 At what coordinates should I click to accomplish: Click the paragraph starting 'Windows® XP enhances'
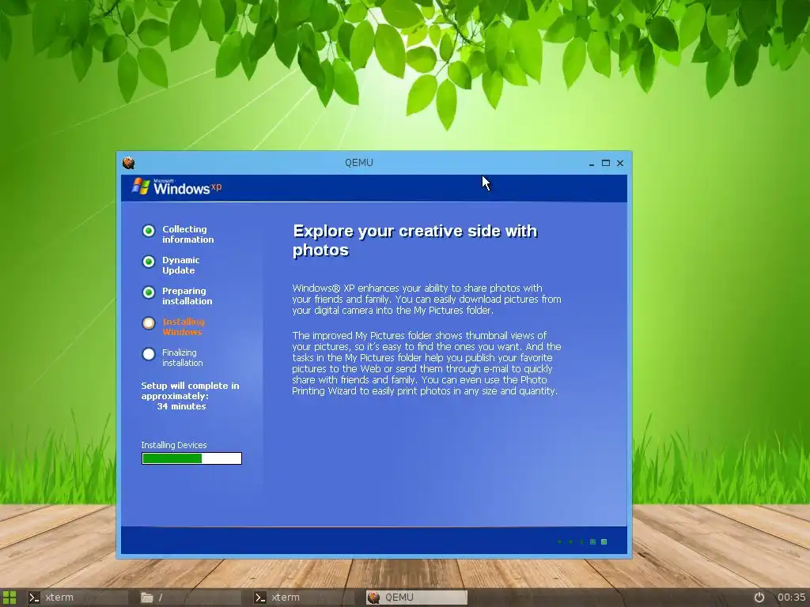(x=426, y=300)
